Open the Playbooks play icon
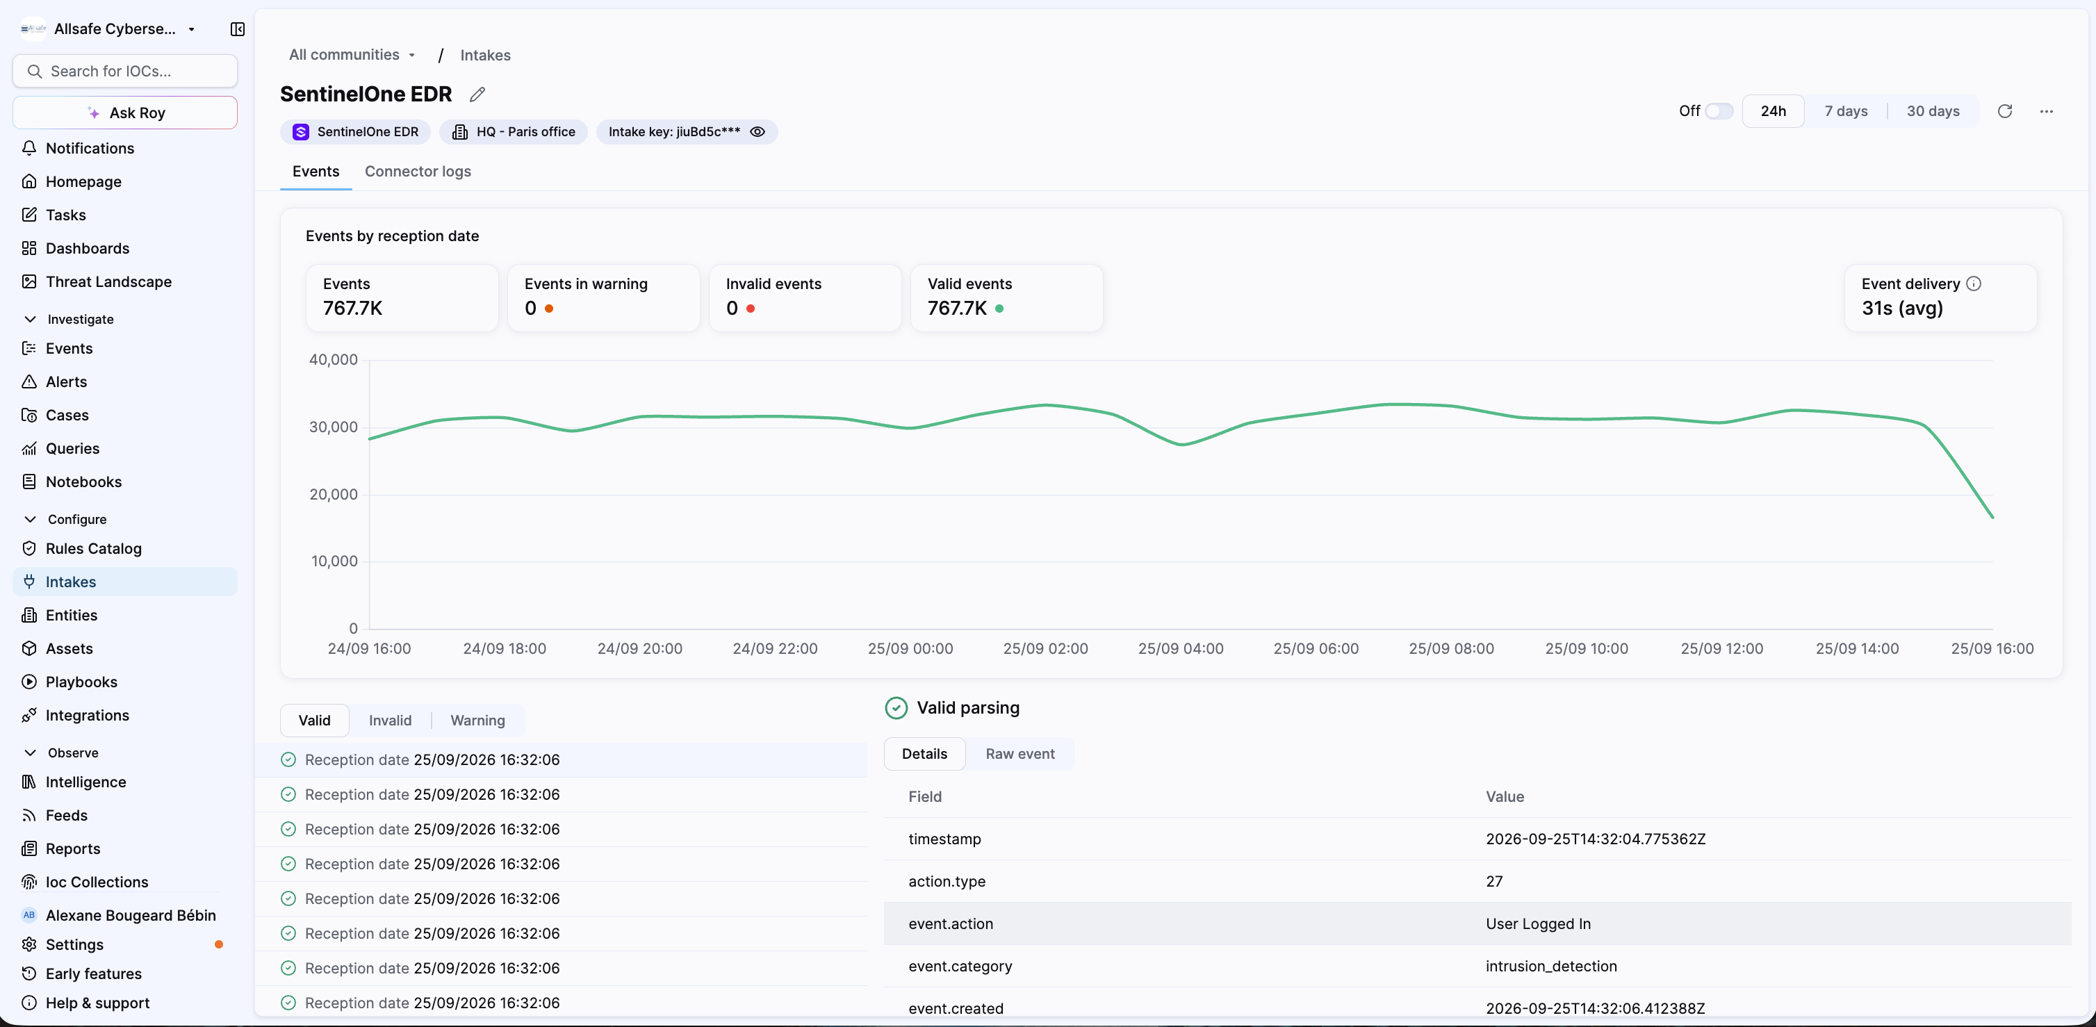This screenshot has width=2096, height=1027. (x=29, y=682)
